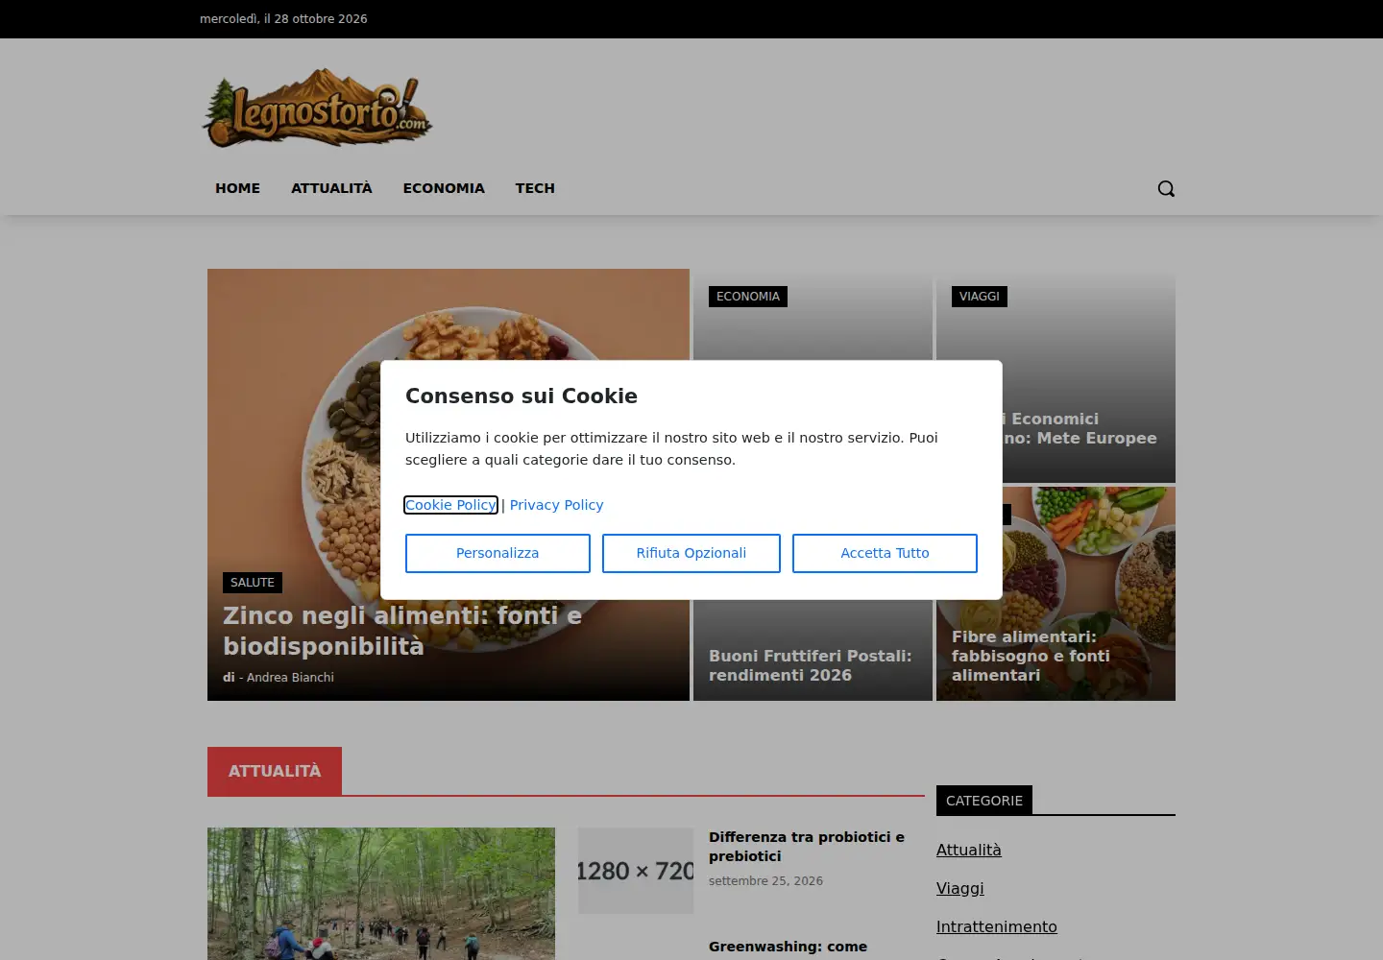Open 'Fibre alimentari: fabbisogno e fonti alimentari'
This screenshot has height=960, width=1383.
pos(1031,656)
